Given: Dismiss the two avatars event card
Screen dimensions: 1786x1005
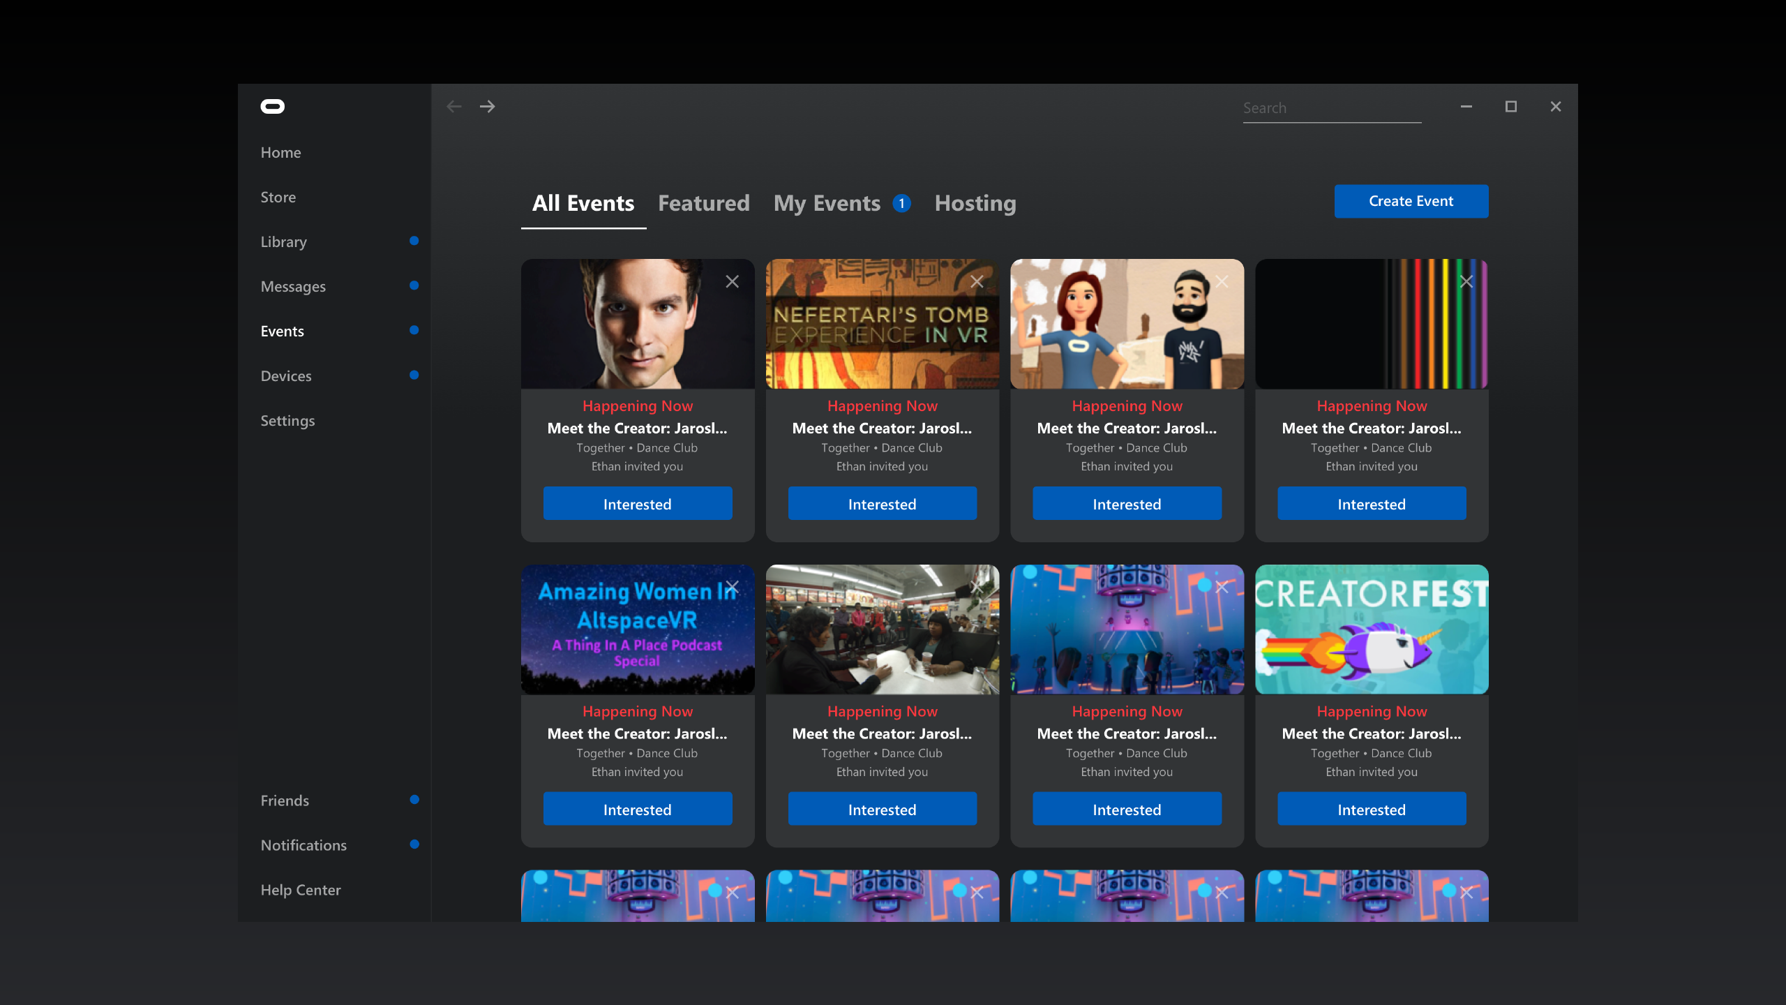Looking at the screenshot, I should pyautogui.click(x=1222, y=281).
